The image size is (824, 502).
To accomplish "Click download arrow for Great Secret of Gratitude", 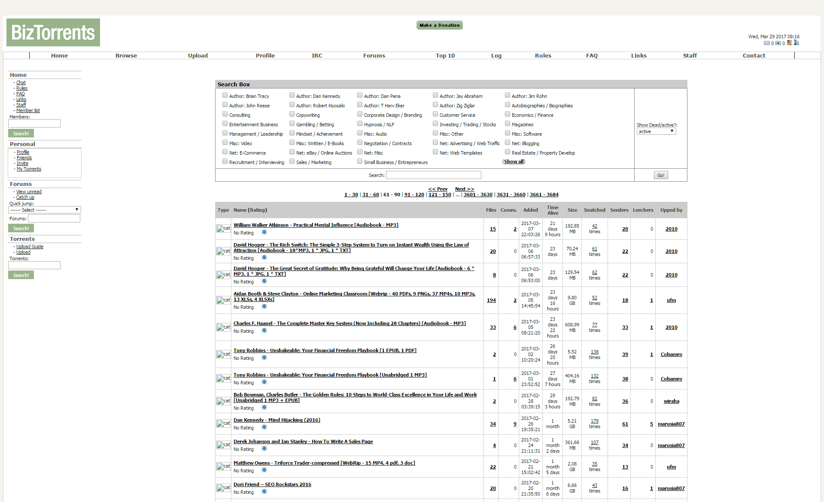I will 264,281.
